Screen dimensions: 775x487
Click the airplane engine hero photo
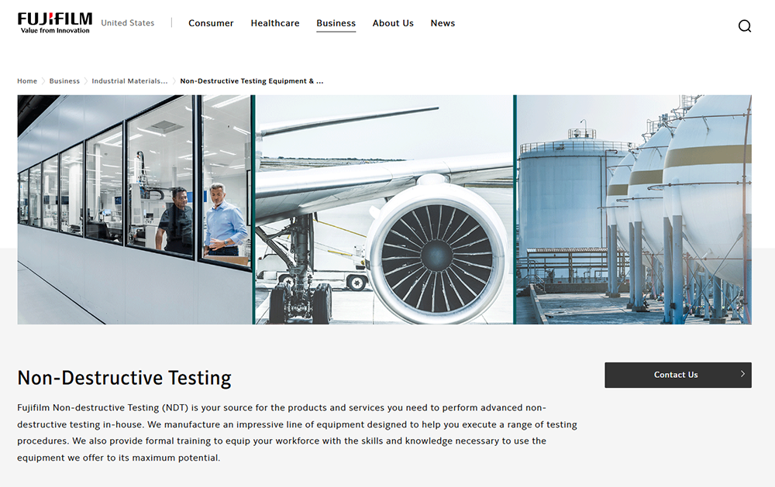point(384,209)
